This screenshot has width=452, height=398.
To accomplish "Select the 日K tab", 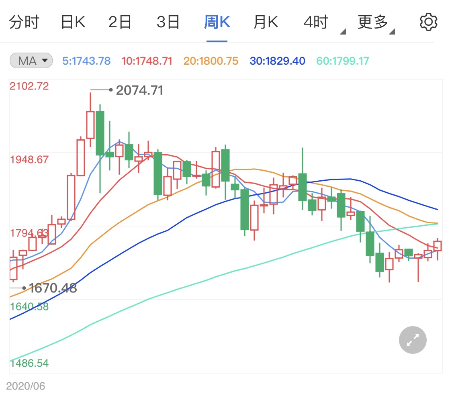I will (x=73, y=22).
